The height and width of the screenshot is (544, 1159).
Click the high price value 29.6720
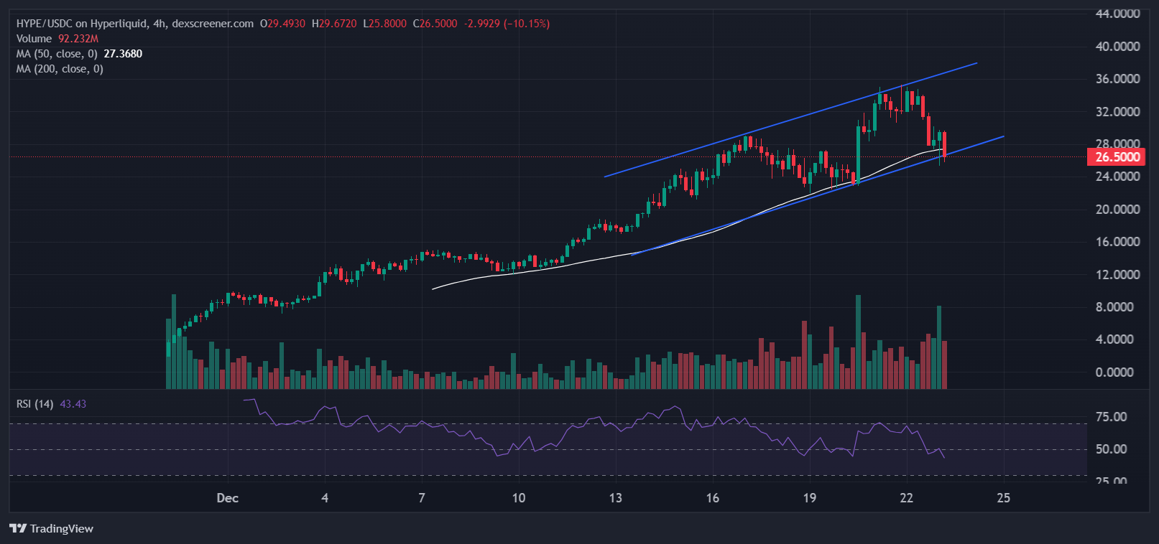coord(338,24)
